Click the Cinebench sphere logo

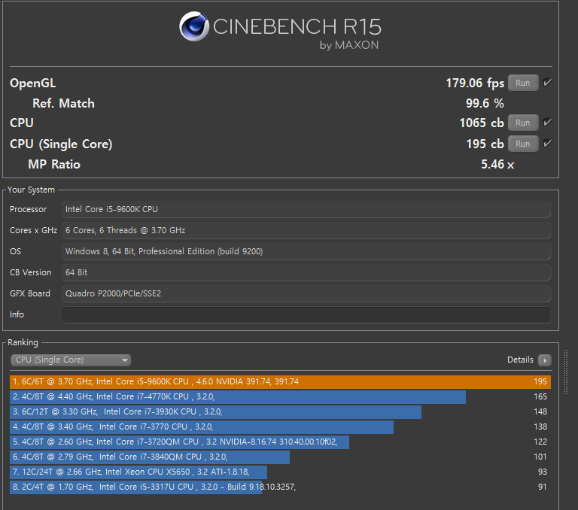pos(194,26)
